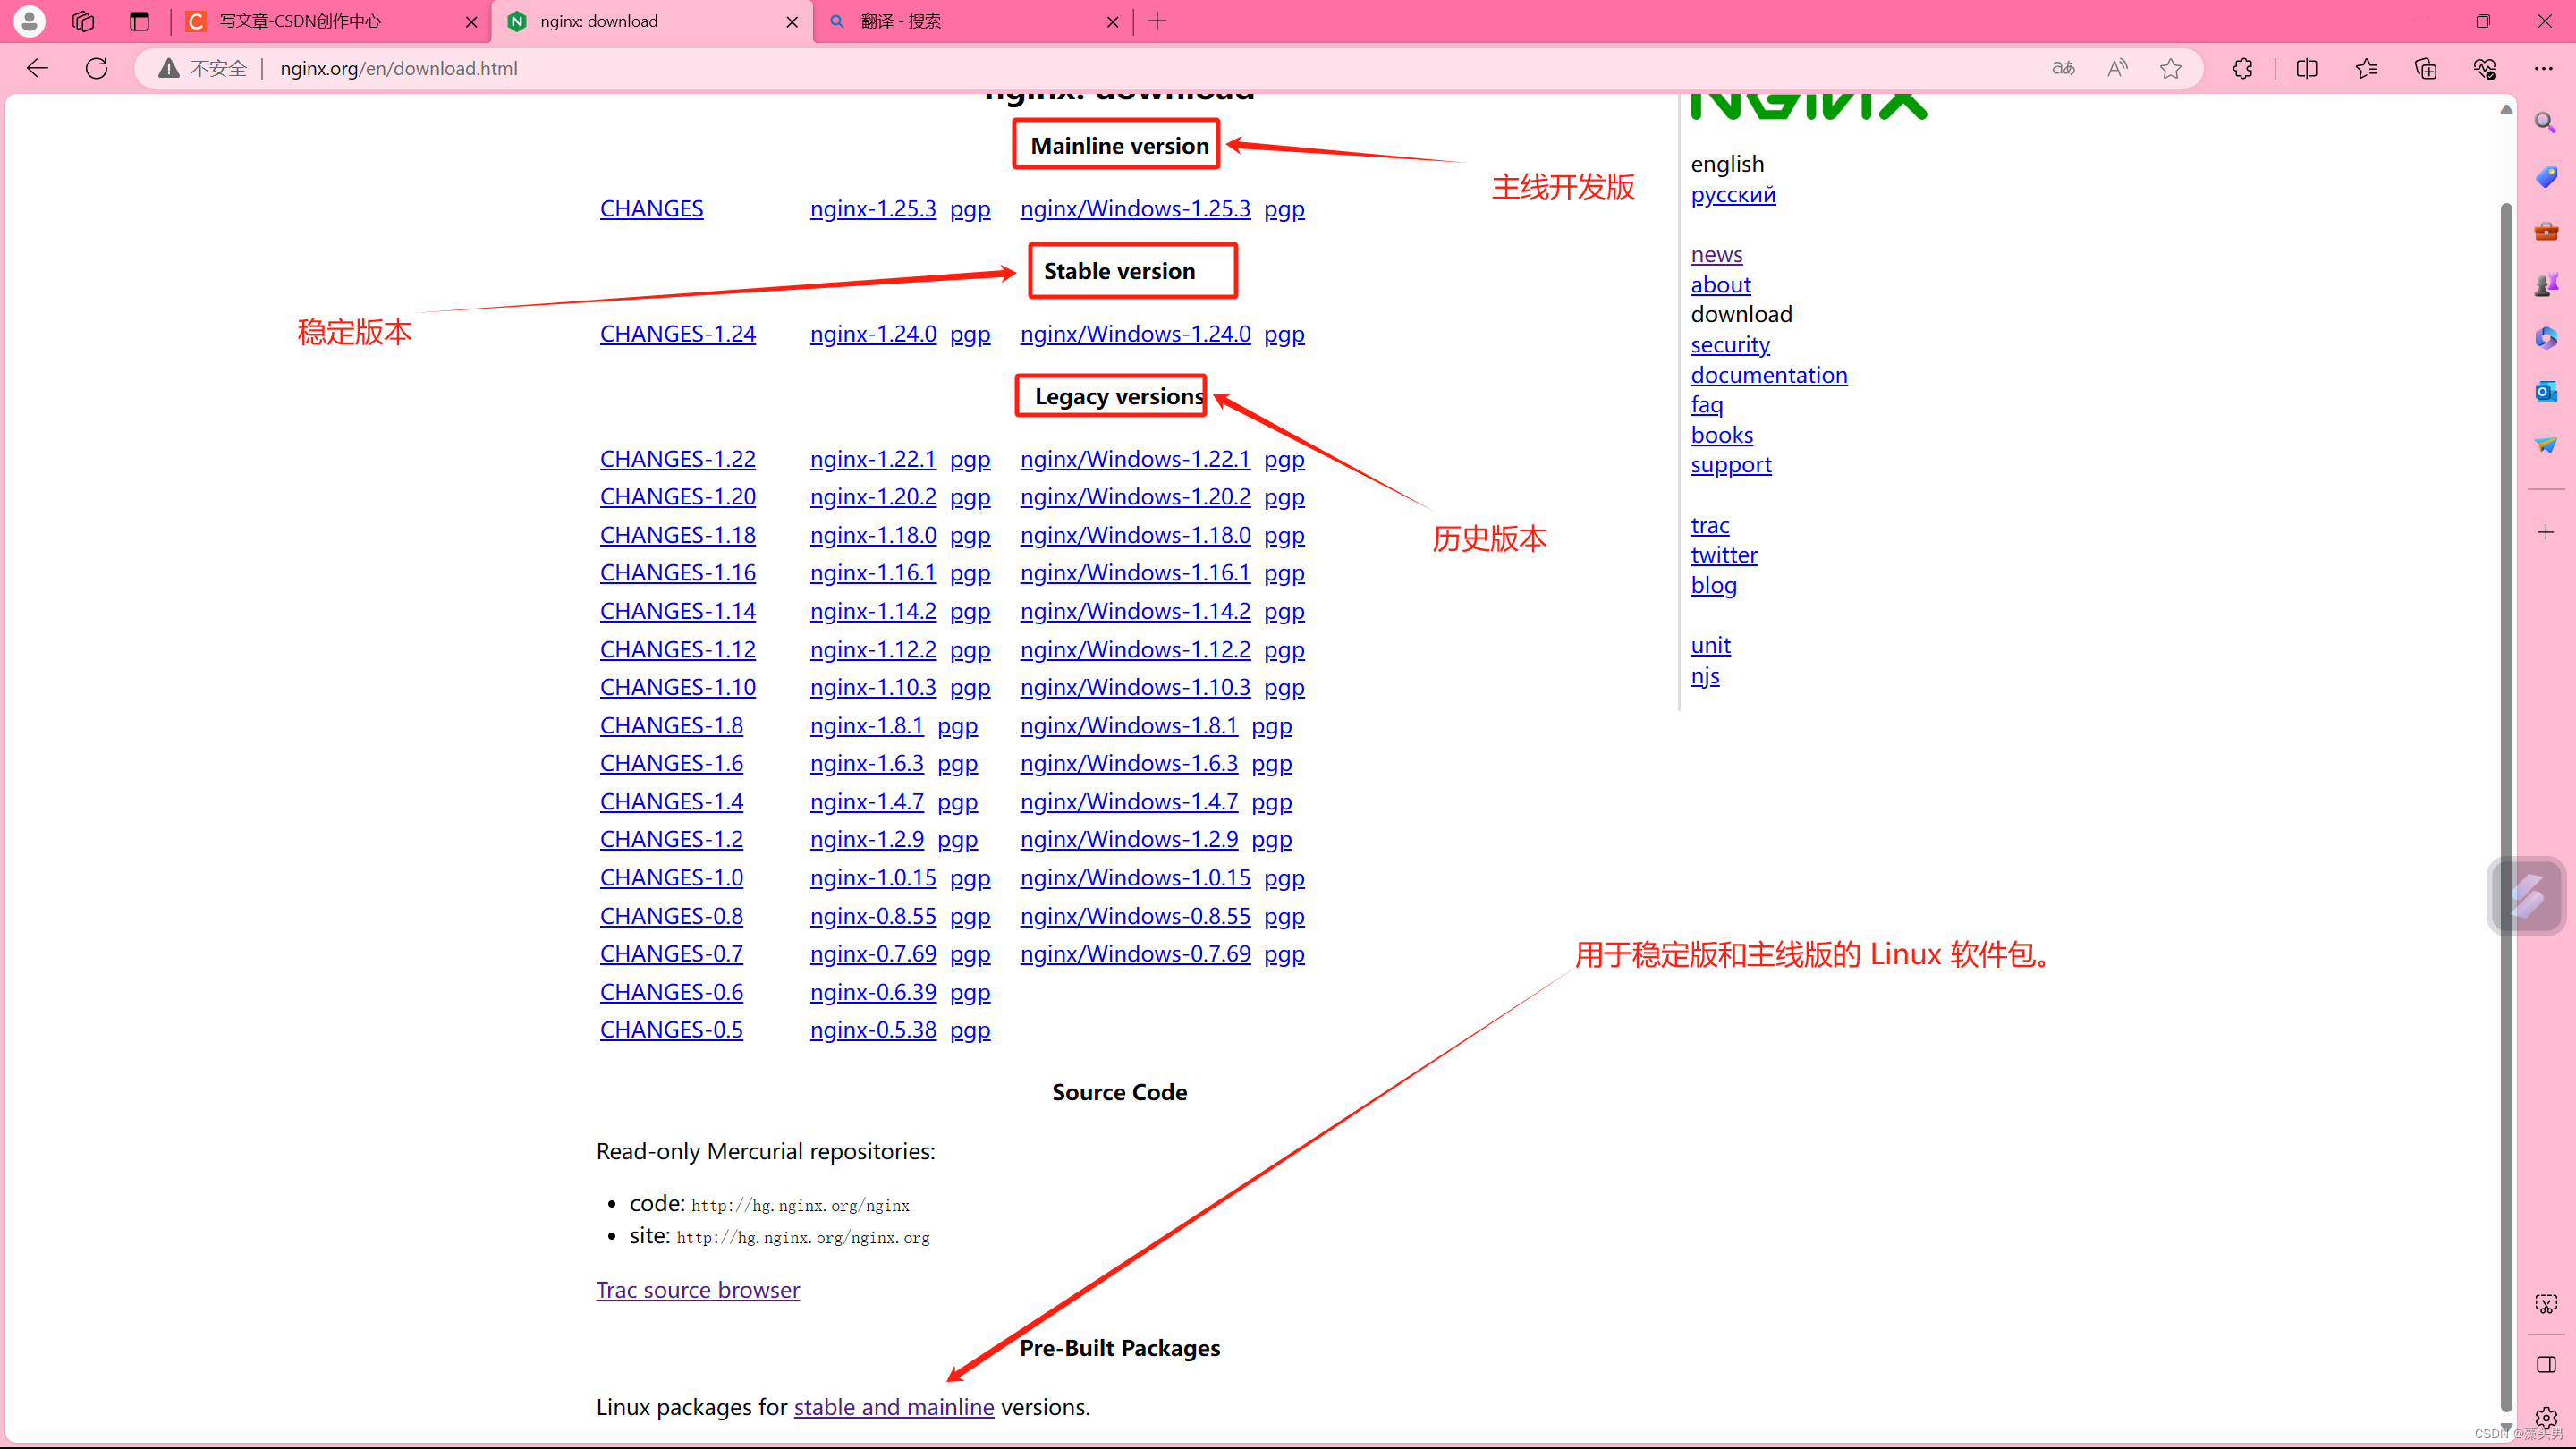Download nginx-1.16.1 source

(x=873, y=573)
